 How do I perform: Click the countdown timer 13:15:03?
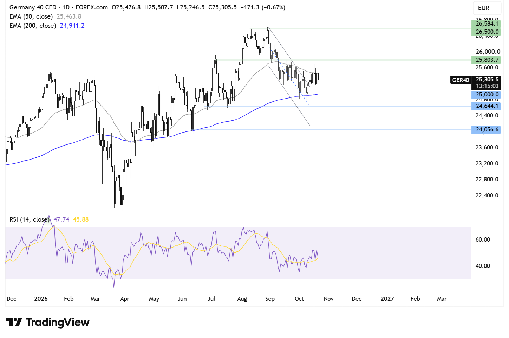coord(487,86)
